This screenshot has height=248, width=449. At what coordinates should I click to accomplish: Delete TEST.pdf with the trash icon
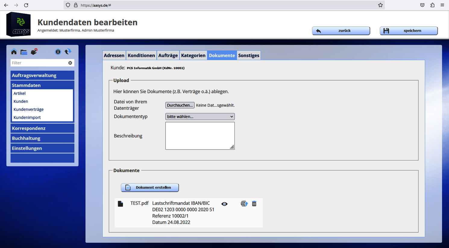coord(254,204)
